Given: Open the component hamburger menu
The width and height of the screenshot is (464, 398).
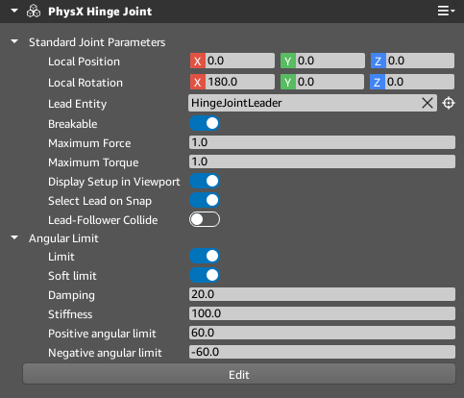Looking at the screenshot, I should [x=446, y=11].
